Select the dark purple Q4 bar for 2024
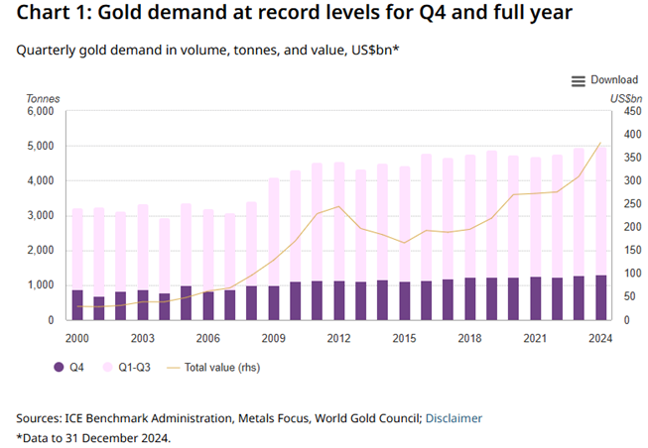The width and height of the screenshot is (648, 448). click(600, 298)
